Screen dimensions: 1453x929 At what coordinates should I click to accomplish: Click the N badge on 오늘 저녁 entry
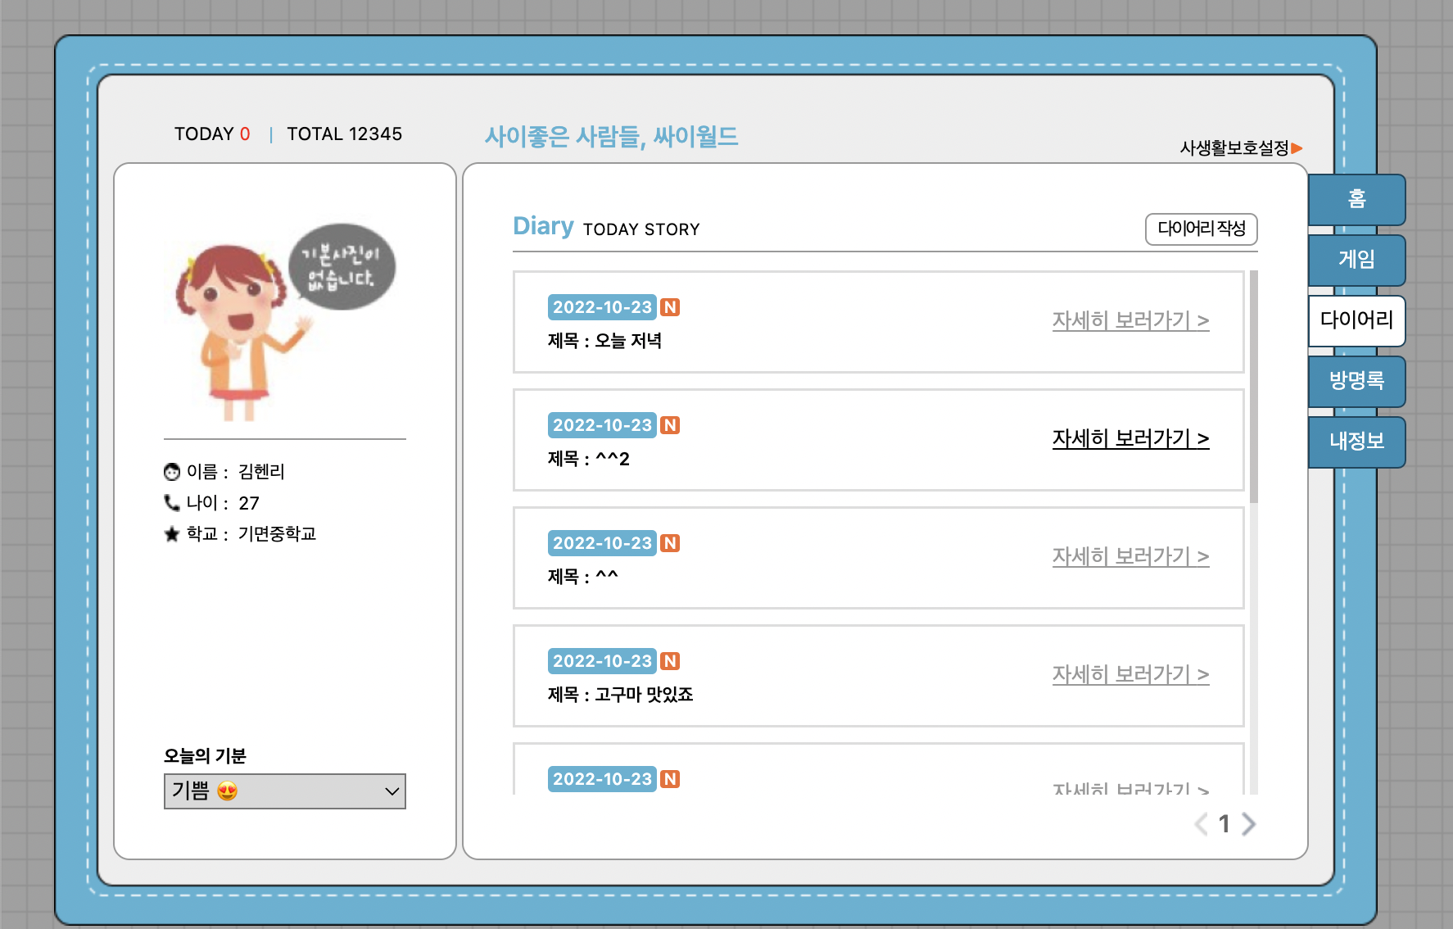pos(670,306)
